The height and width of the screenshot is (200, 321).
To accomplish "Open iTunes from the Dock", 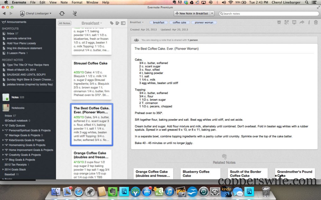I will pyautogui.click(x=170, y=192).
